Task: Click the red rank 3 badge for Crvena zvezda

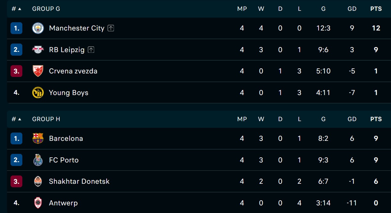Action: coord(16,71)
